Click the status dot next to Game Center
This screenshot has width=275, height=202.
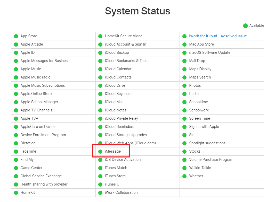(16, 168)
